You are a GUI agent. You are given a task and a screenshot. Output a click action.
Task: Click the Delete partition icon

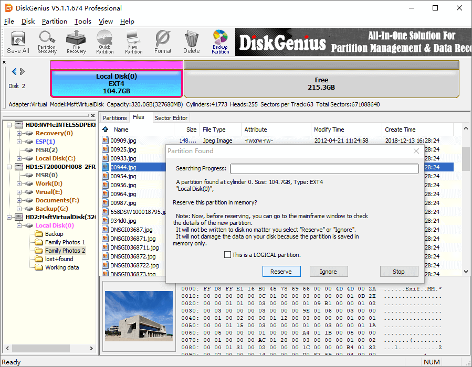click(191, 42)
